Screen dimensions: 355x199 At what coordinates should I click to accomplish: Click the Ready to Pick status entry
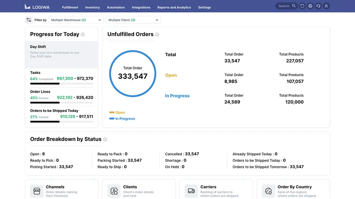coord(44,161)
